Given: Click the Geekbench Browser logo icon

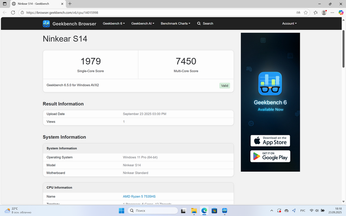Looking at the screenshot, I should point(46,24).
